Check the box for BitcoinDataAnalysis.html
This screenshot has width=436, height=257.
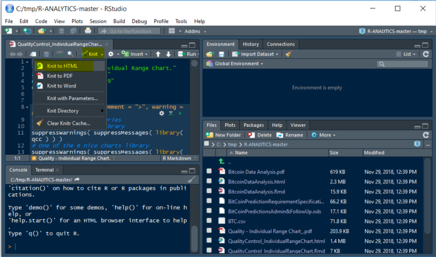coord(209,181)
